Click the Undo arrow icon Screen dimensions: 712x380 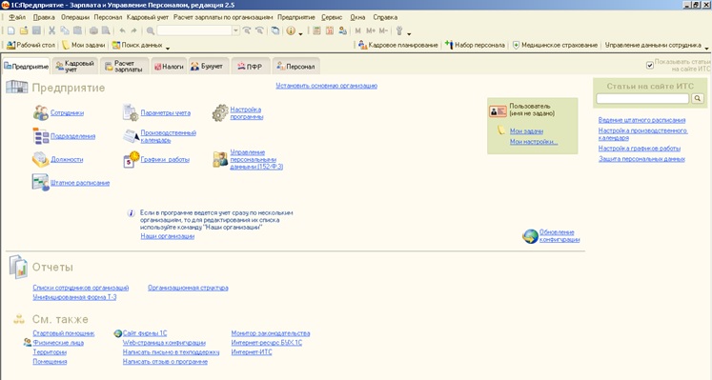coord(122,30)
